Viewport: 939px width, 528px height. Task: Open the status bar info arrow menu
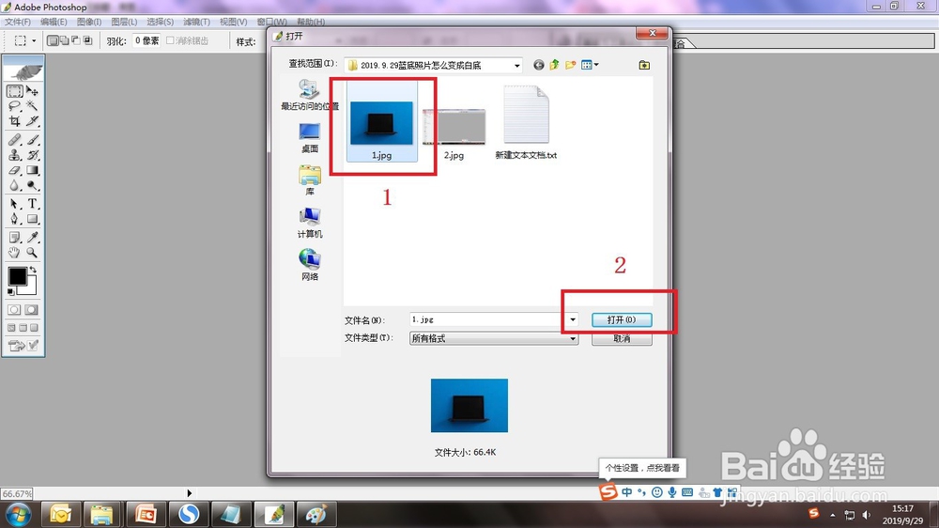190,493
